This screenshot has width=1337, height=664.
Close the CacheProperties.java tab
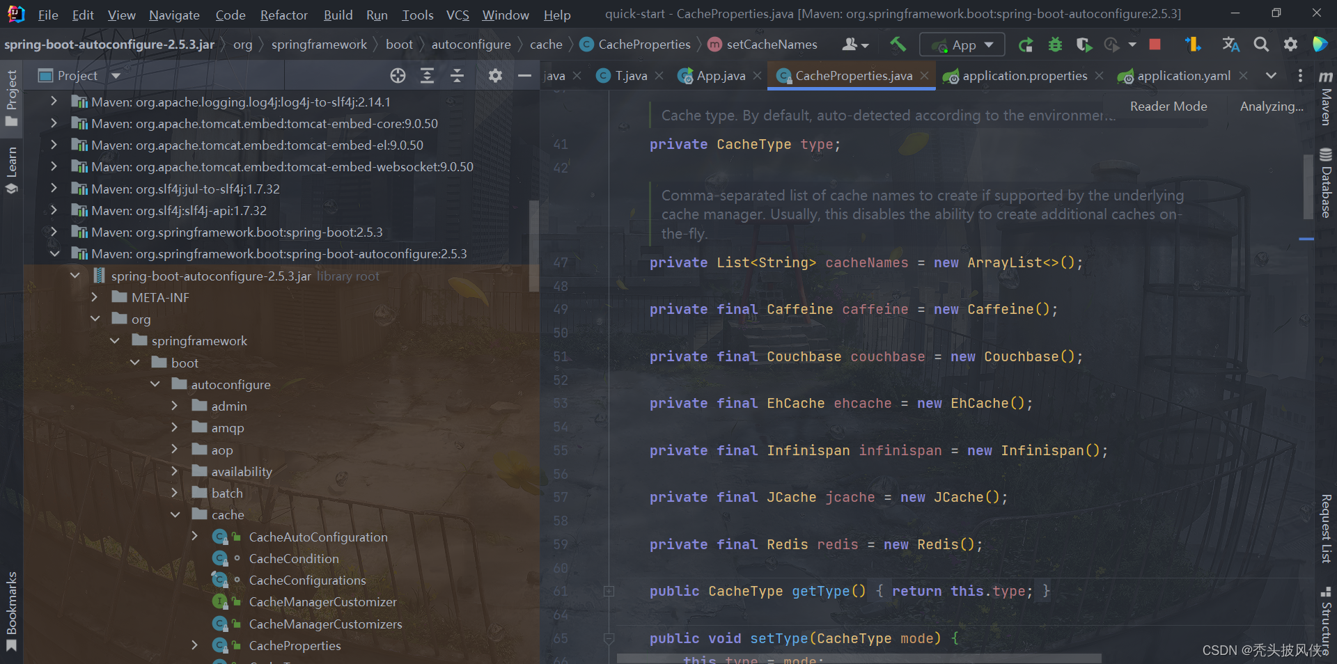924,76
